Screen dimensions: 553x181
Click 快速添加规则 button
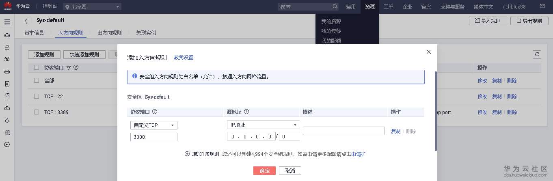point(84,54)
